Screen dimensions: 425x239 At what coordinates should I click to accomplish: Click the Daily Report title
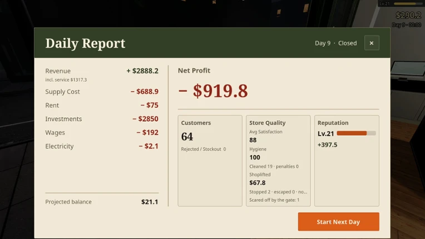tap(85, 43)
